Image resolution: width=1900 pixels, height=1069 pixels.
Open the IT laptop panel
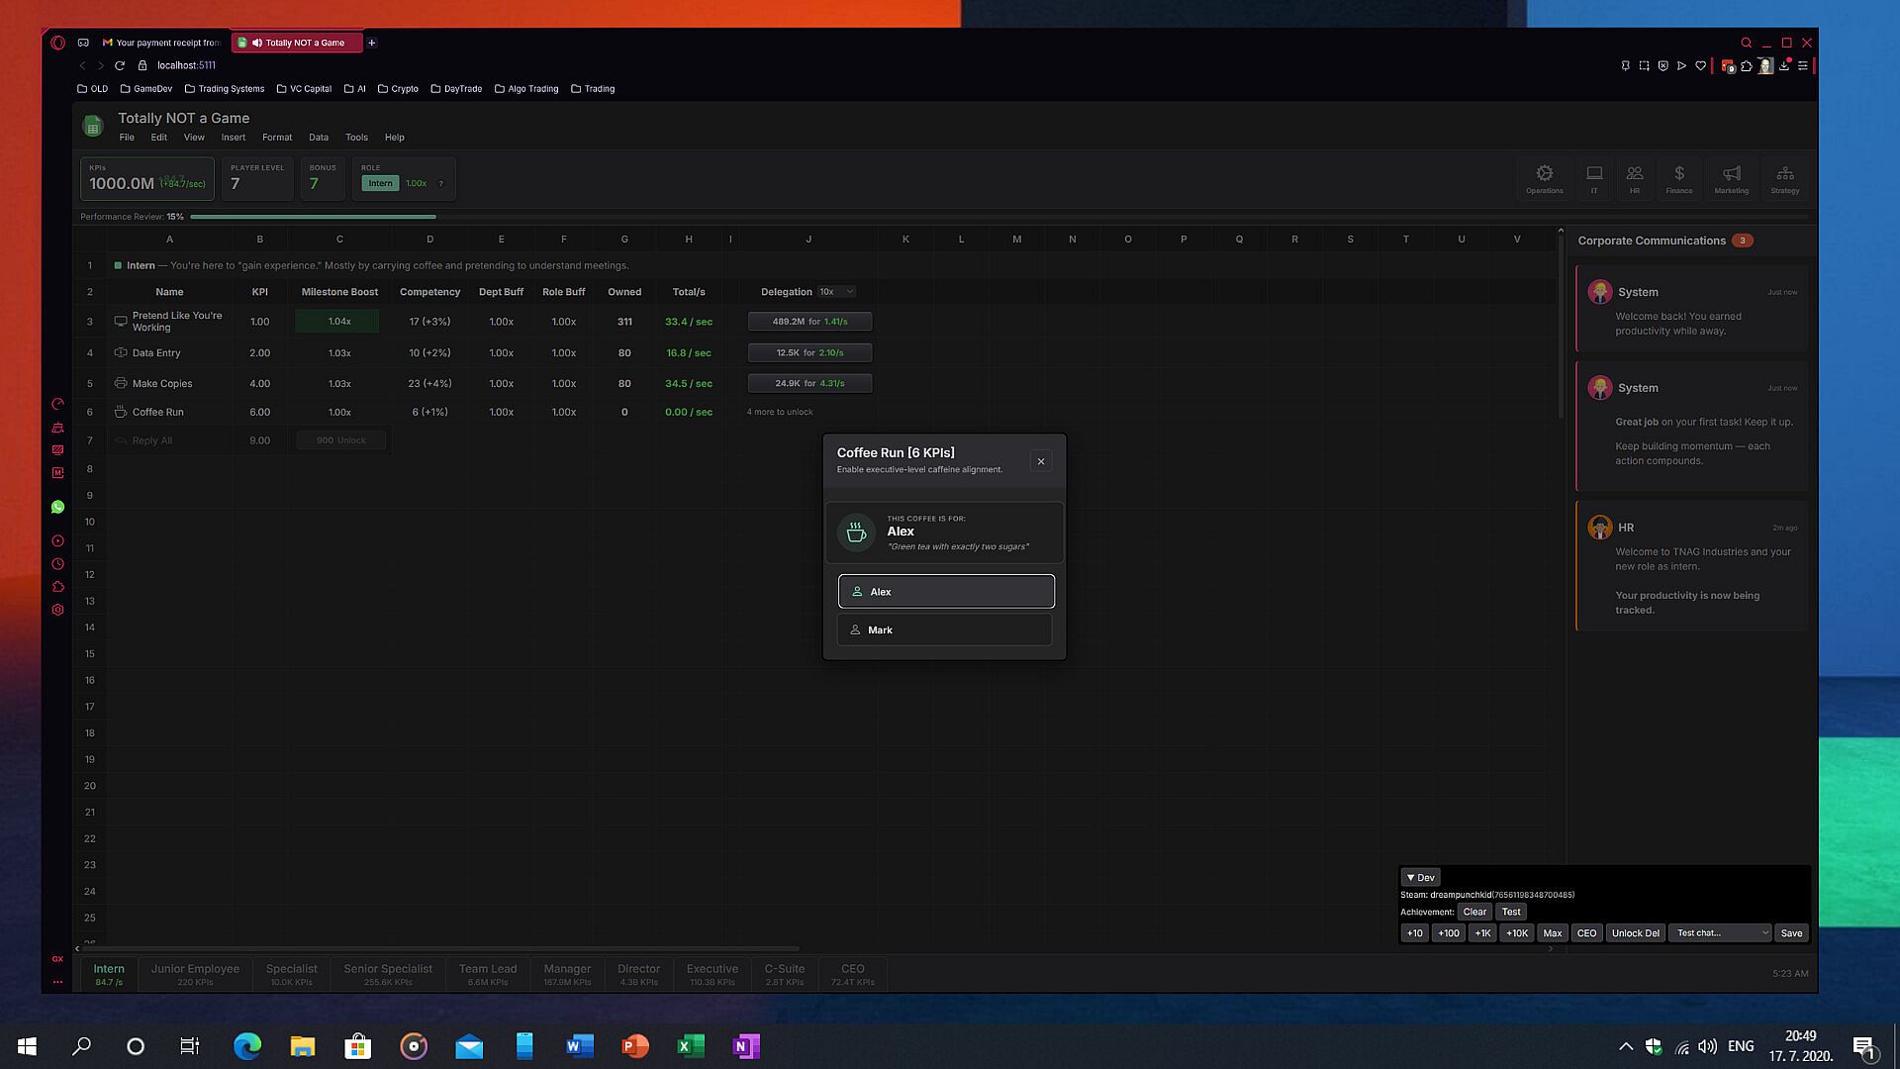1594,178
